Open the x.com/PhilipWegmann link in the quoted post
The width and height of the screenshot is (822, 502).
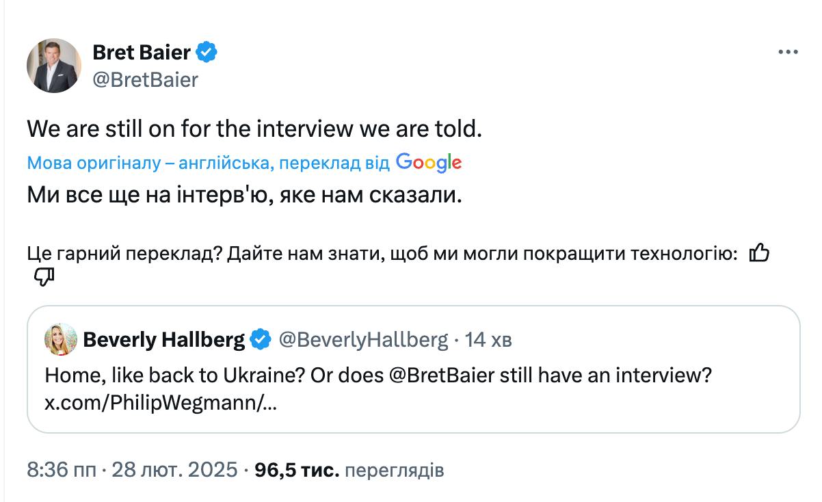pyautogui.click(x=161, y=404)
